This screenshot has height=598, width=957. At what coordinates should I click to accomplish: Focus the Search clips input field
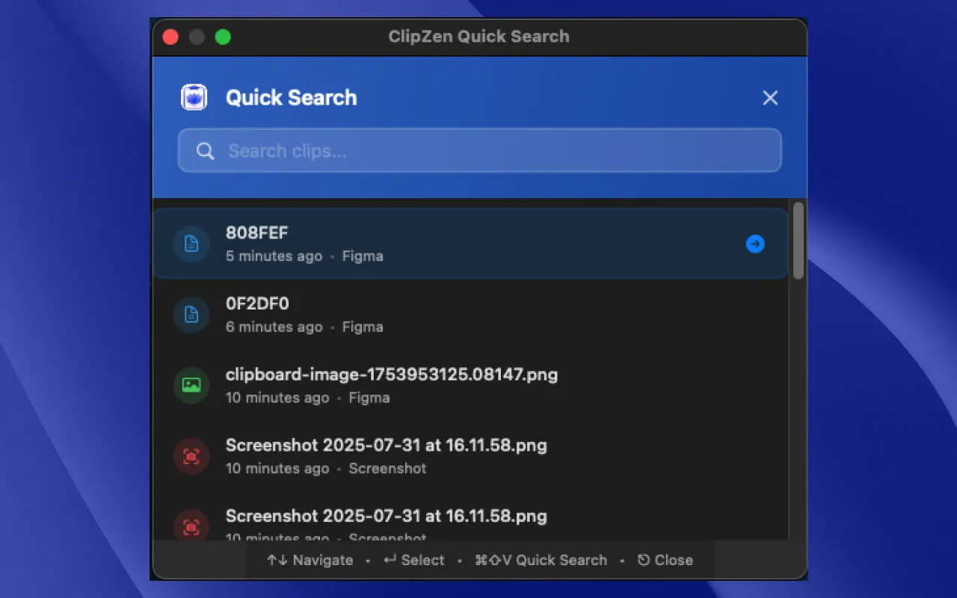[480, 150]
